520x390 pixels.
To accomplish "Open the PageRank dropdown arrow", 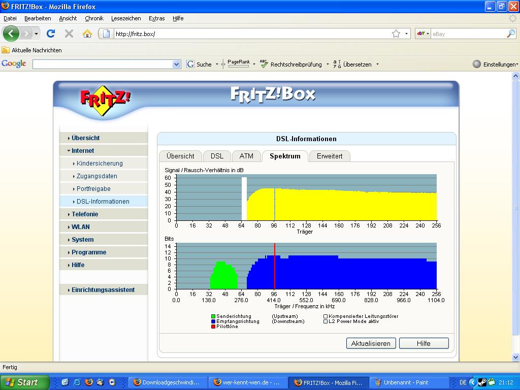I will click(x=254, y=64).
